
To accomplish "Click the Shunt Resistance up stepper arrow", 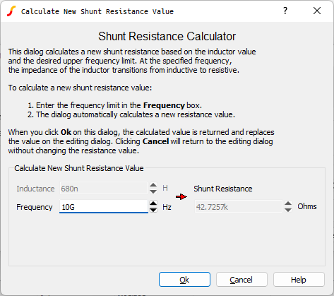I will 288,203.
